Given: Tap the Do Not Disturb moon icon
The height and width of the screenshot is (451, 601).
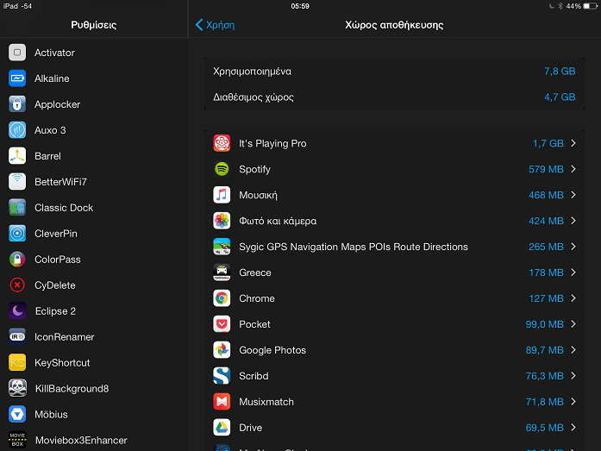Looking at the screenshot, I should coord(552,6).
